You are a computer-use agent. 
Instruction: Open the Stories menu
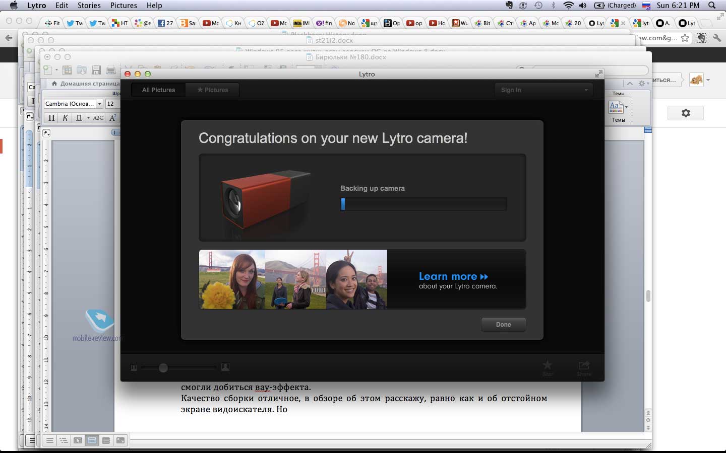point(89,6)
